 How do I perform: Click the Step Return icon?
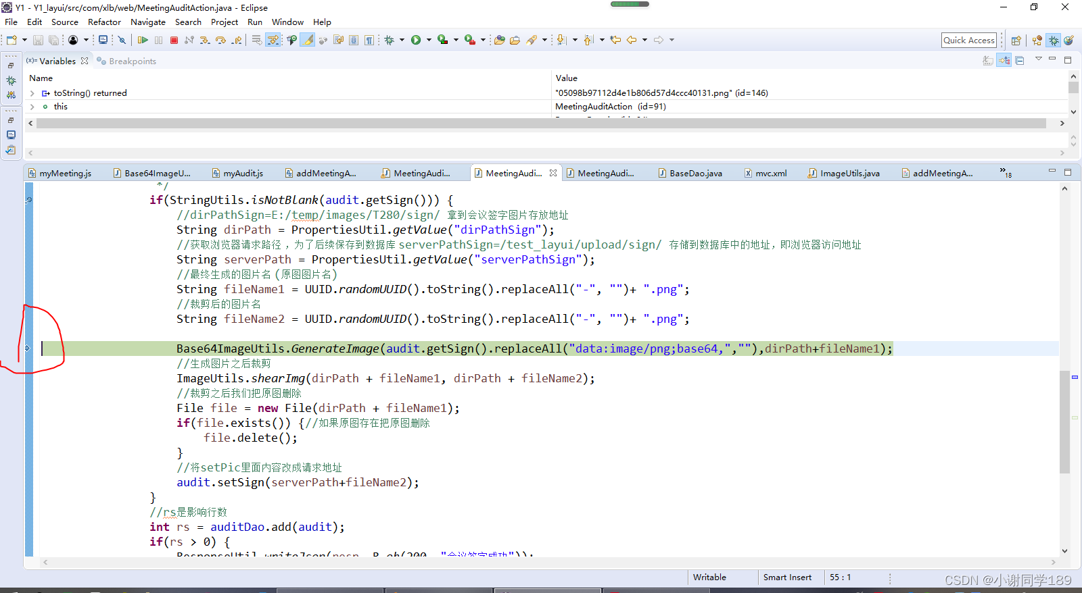[x=237, y=40]
